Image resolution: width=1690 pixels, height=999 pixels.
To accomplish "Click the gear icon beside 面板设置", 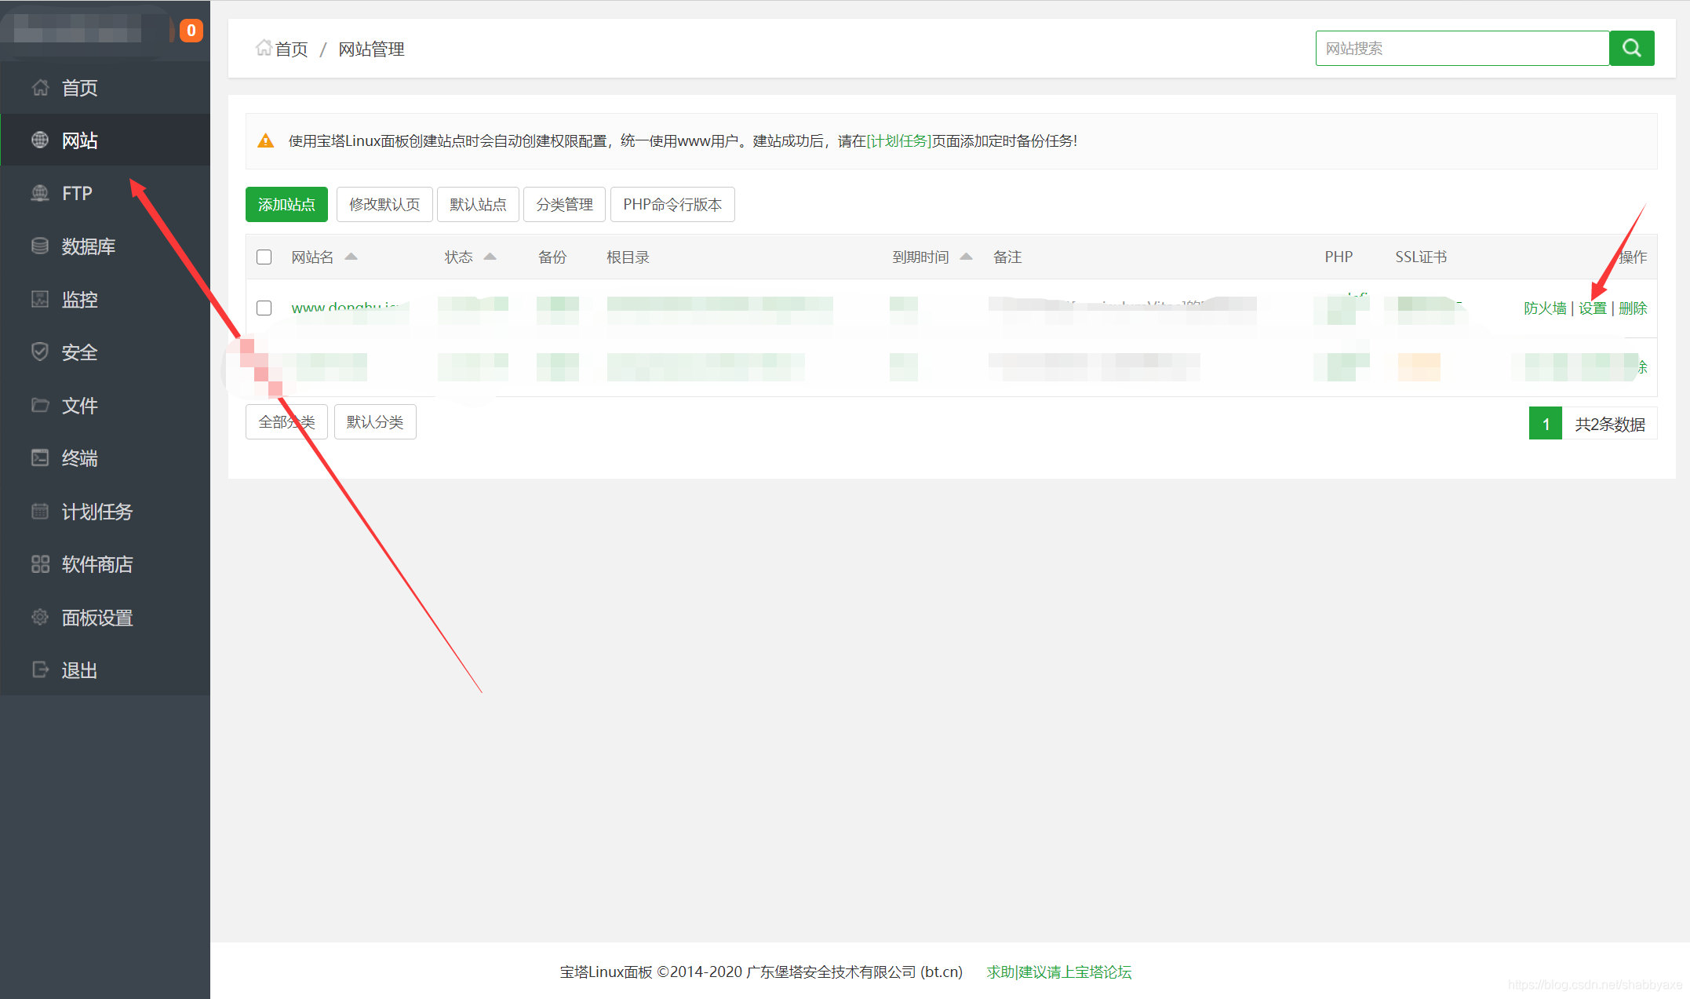I will 40,618.
